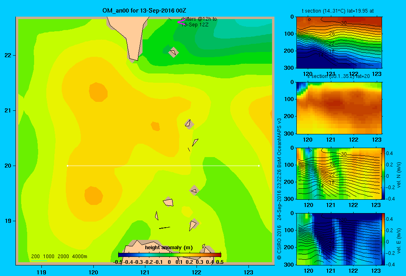
Task: Click the map title "OM_an00 for 13-Sep-2016 00Z"
Action: 144,11
